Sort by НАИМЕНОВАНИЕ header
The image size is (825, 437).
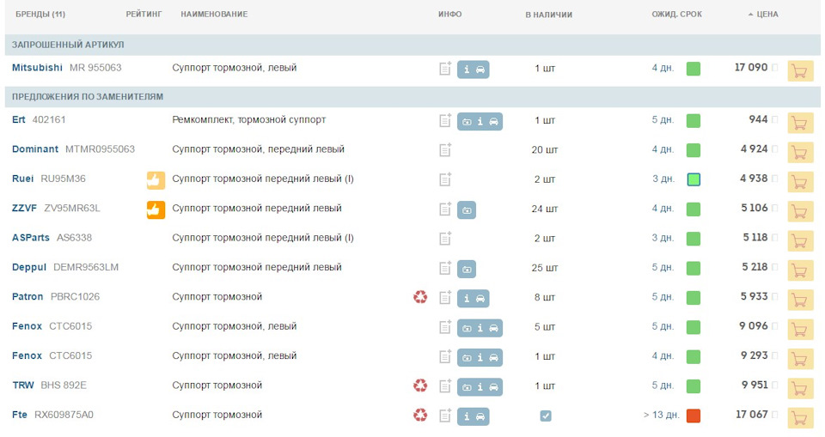tap(214, 15)
